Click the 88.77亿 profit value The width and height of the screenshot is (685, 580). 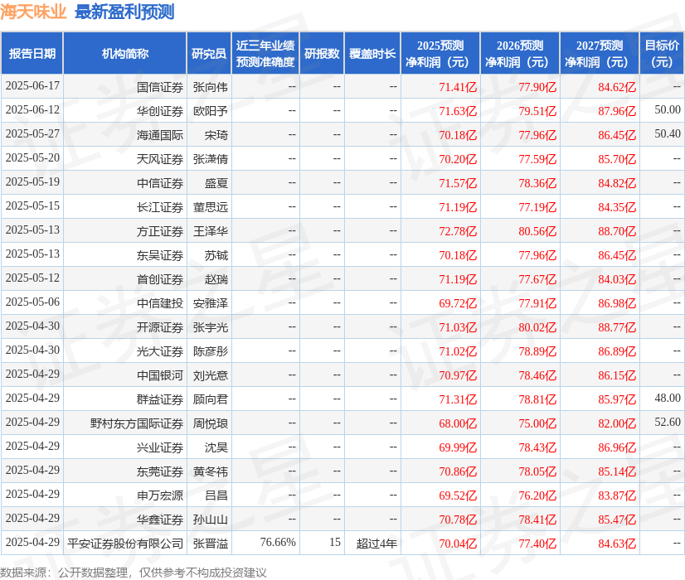(617, 327)
